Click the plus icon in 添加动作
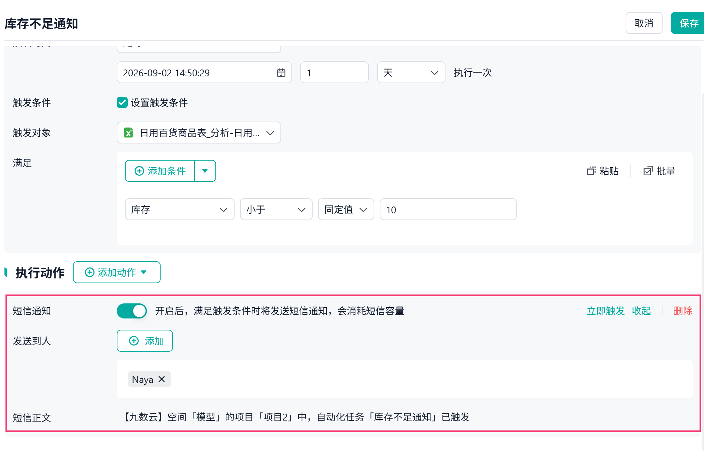The image size is (704, 451). (89, 272)
